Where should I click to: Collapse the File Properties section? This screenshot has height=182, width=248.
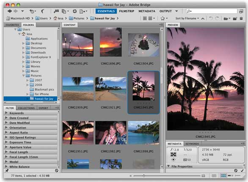click(168, 166)
